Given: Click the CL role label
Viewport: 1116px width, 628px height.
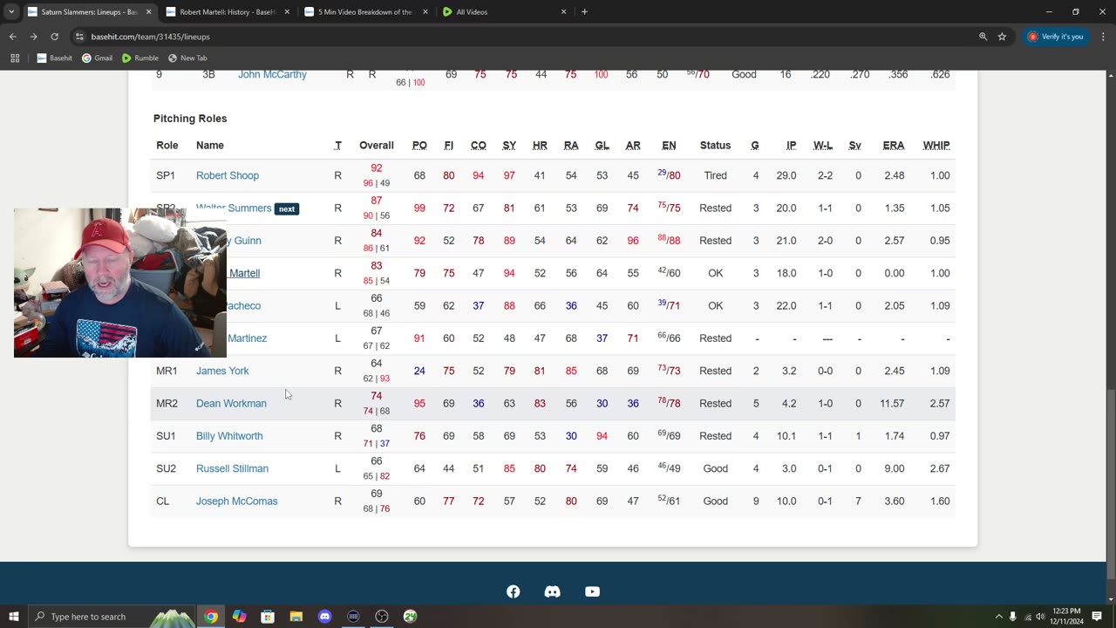Looking at the screenshot, I should point(162,501).
